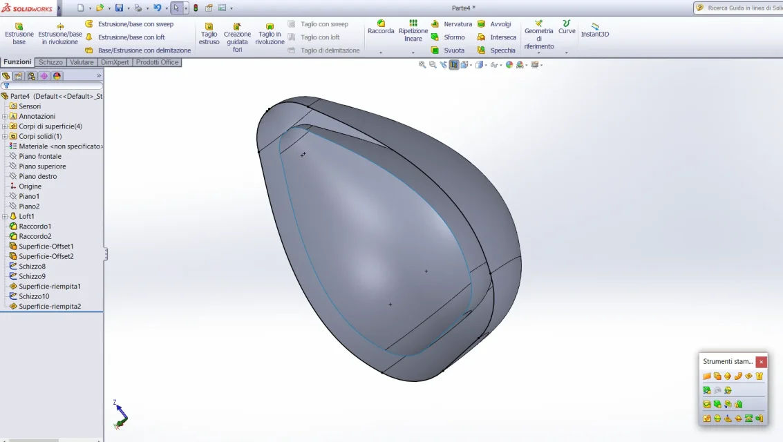Viewport: 783px width, 442px height.
Task: Select Piano frontale in the tree
Action: (40, 156)
